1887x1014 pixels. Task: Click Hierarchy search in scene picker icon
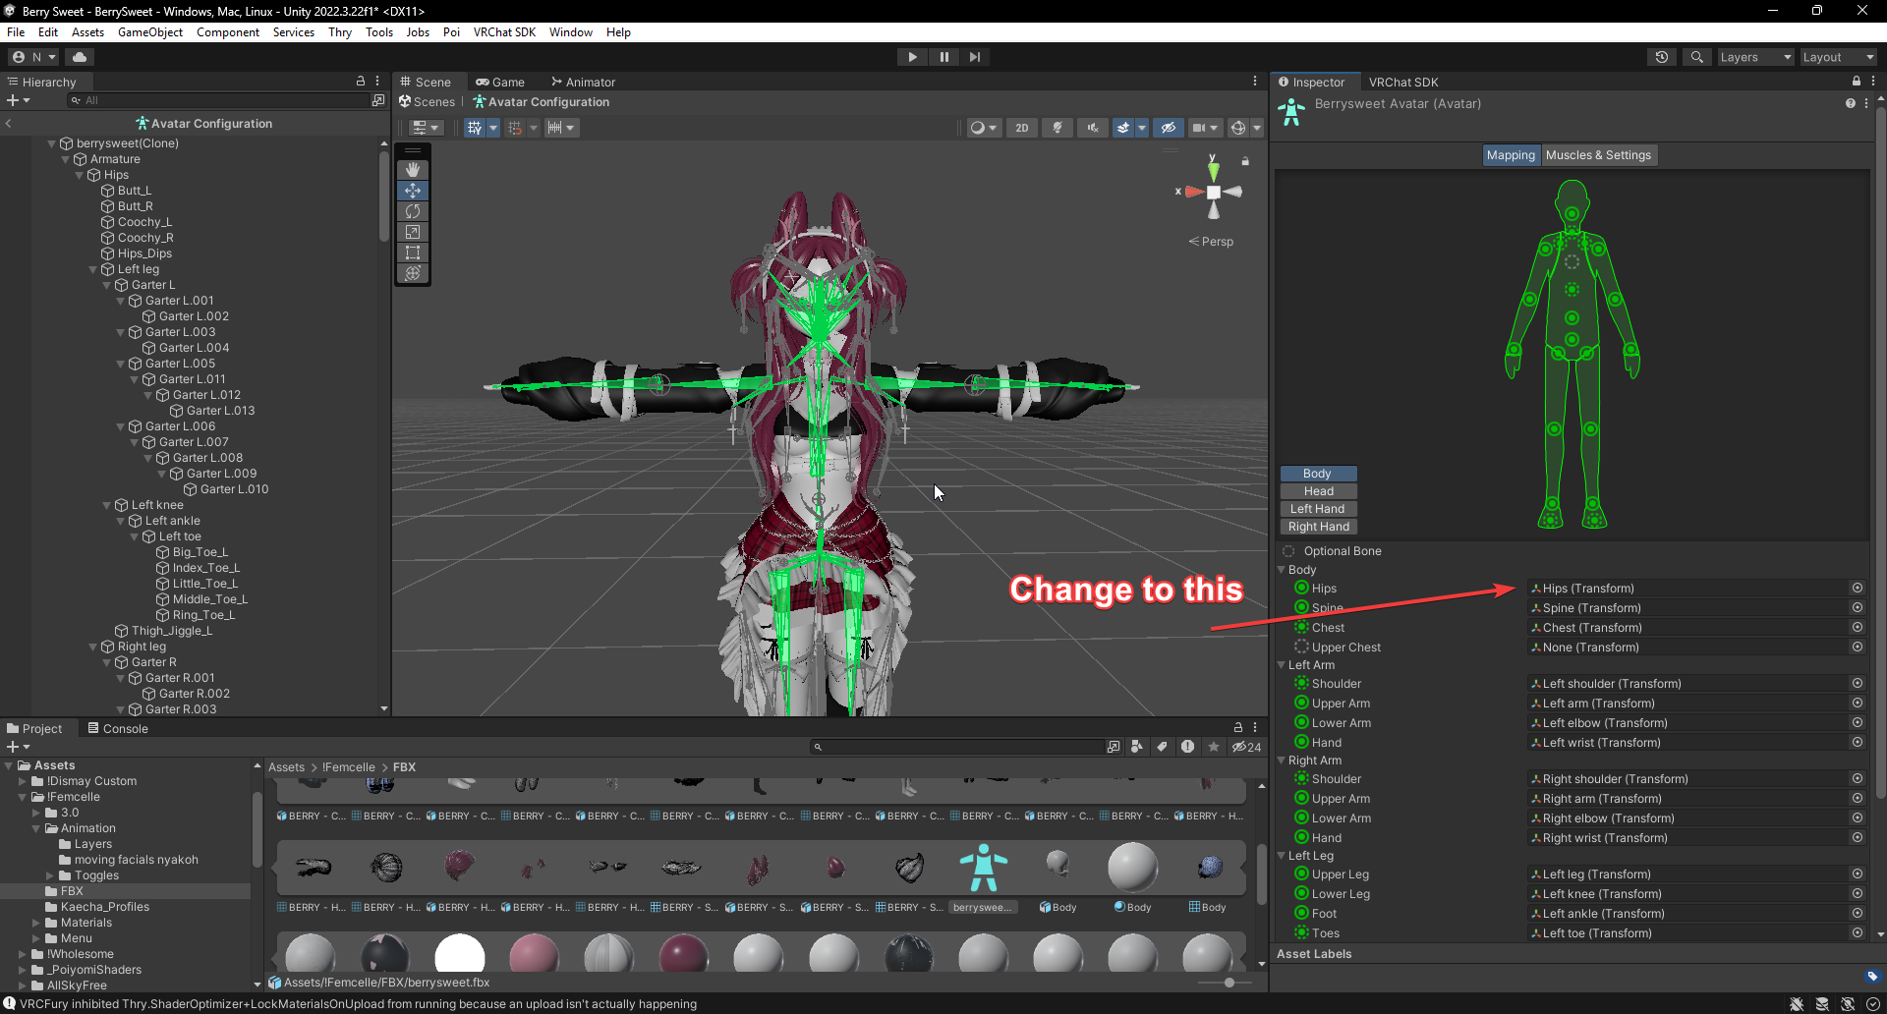pos(377,100)
